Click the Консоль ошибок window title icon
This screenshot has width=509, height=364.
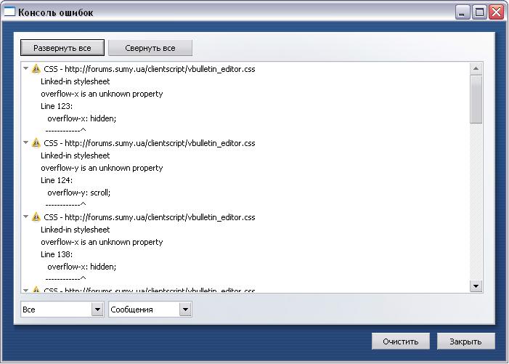9,12
